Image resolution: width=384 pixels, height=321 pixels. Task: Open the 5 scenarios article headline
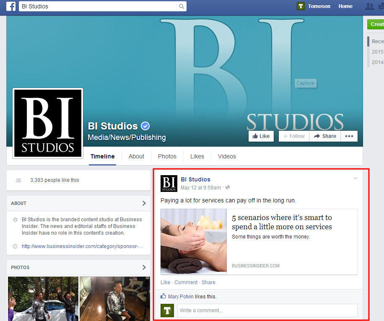(282, 222)
